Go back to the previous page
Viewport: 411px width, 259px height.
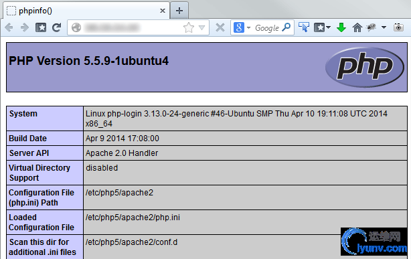click(9, 27)
